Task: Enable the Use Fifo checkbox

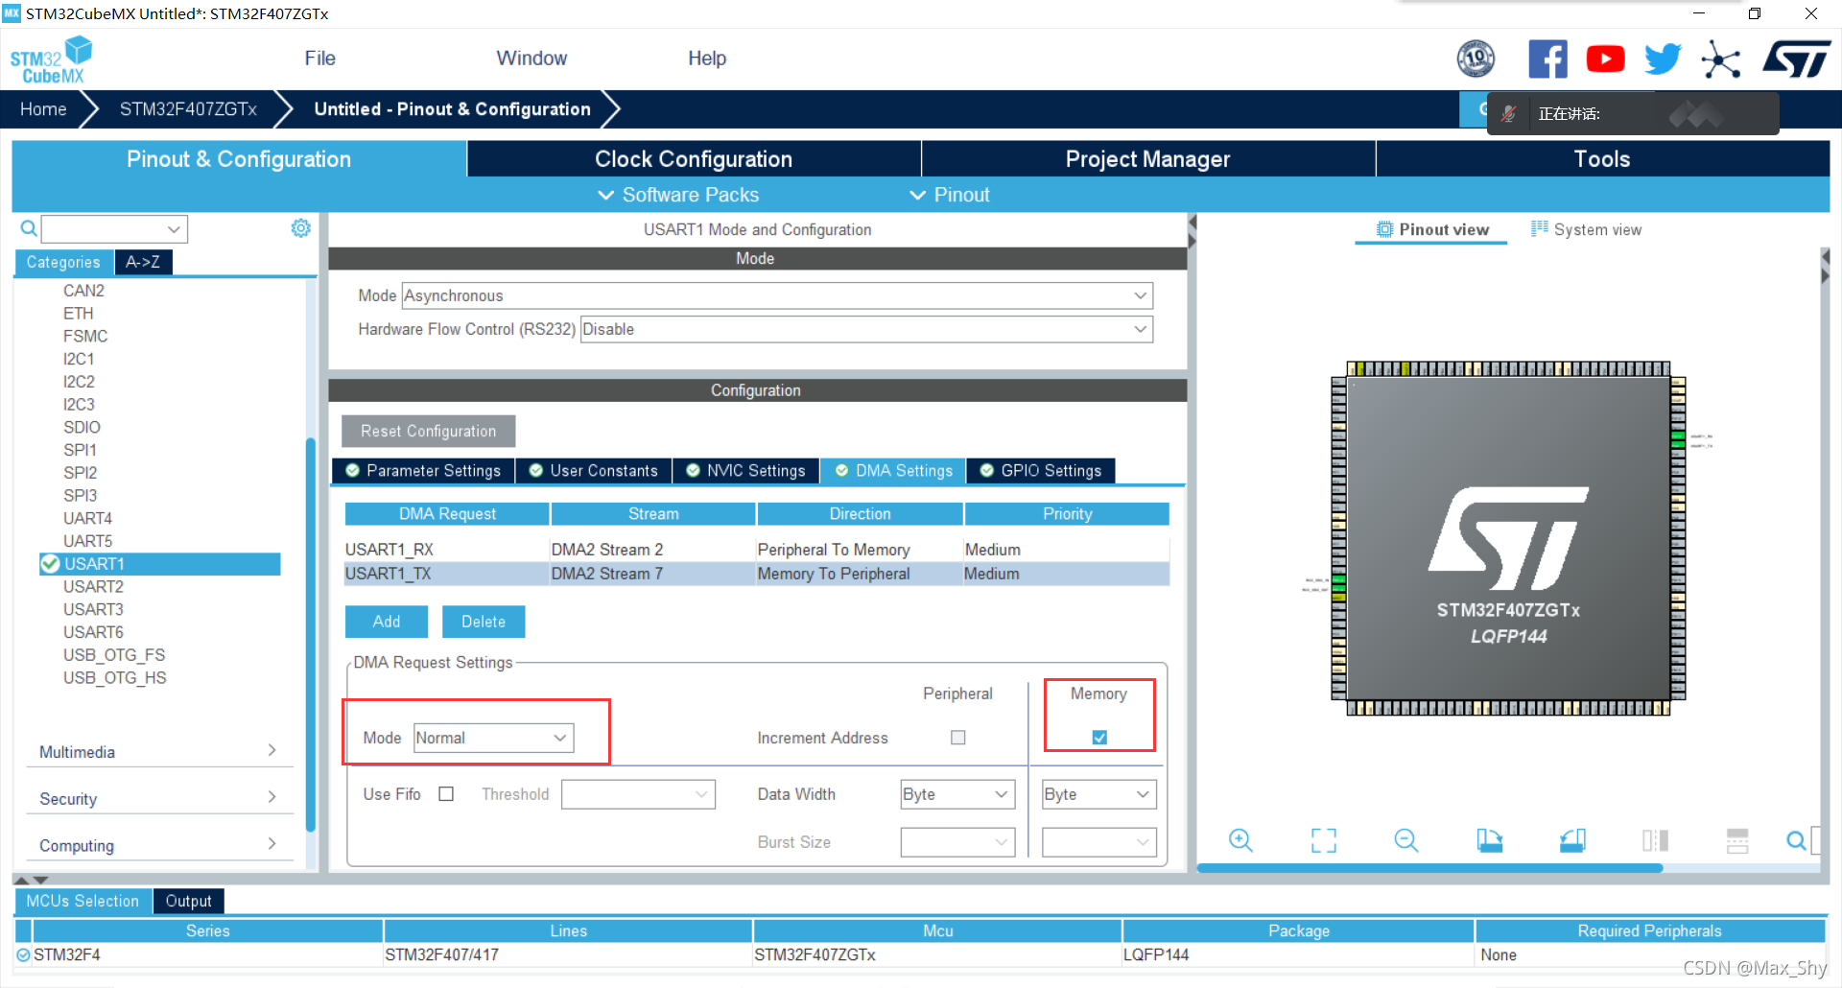Action: [446, 794]
